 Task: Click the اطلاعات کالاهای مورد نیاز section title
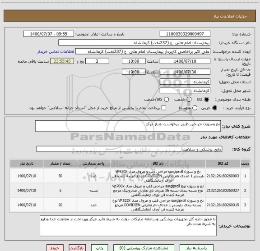226,137
